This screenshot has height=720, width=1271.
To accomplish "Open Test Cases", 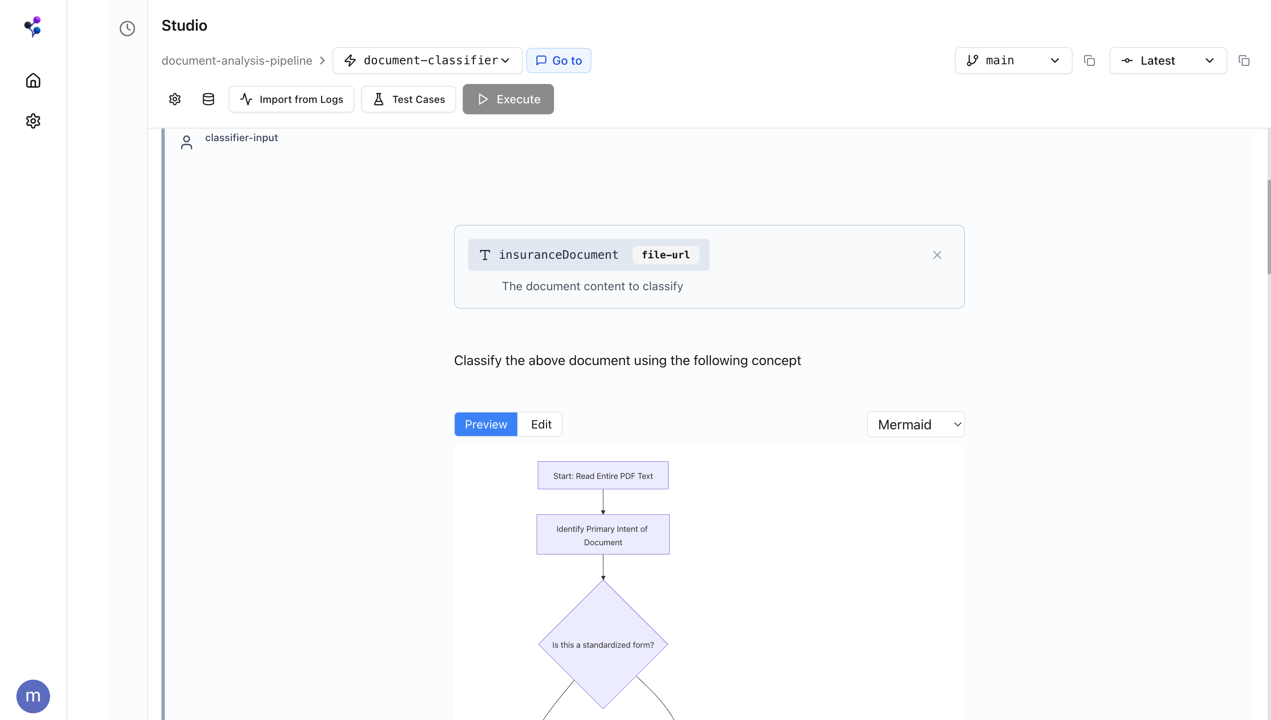I will coord(408,99).
